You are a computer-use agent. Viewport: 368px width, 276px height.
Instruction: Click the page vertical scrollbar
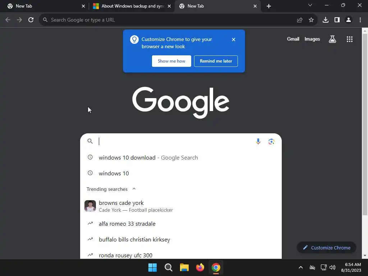pyautogui.click(x=365, y=124)
